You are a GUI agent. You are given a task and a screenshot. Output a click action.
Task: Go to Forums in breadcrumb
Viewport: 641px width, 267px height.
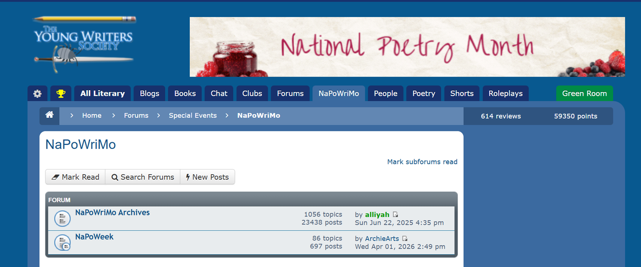click(136, 115)
